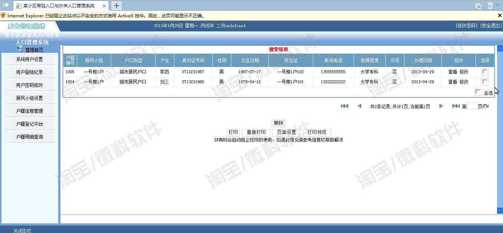Click 查看 for 李四 record
503x233 pixels.
click(453, 72)
